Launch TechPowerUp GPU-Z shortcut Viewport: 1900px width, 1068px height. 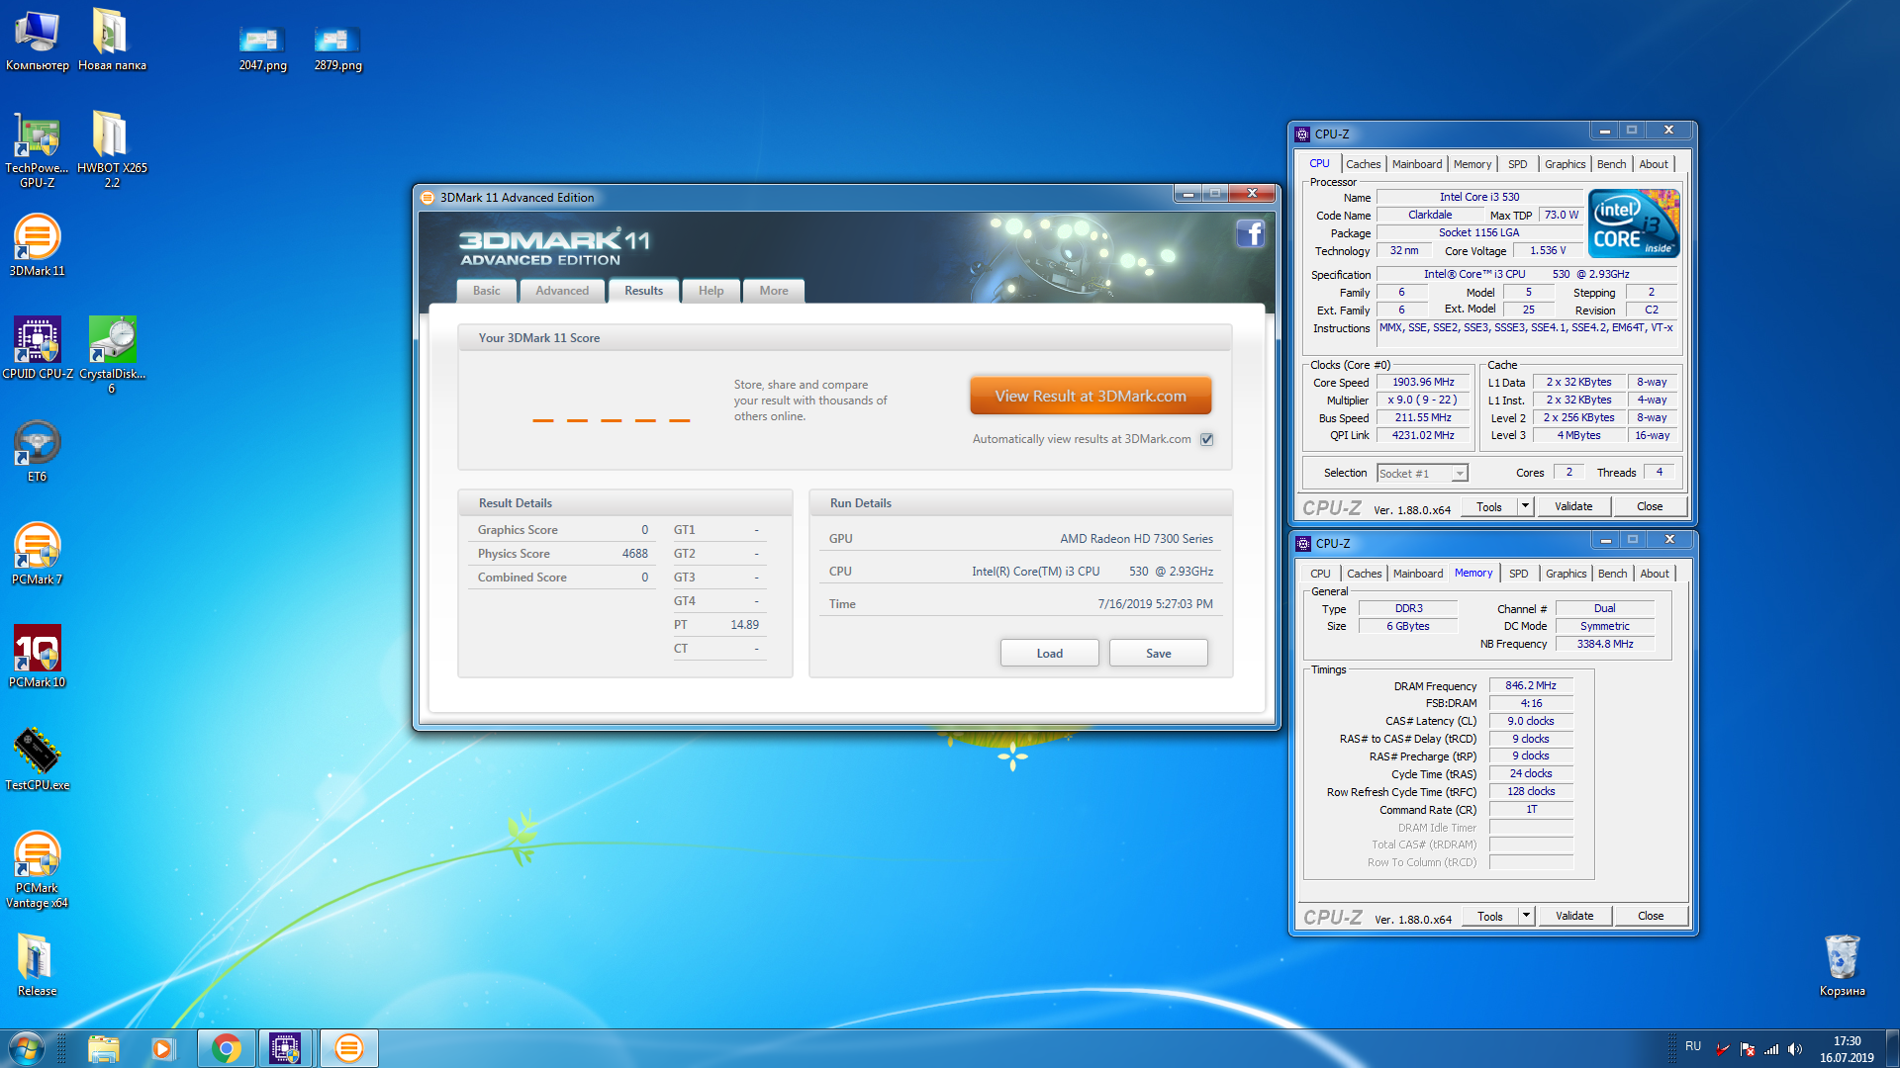pyautogui.click(x=37, y=148)
